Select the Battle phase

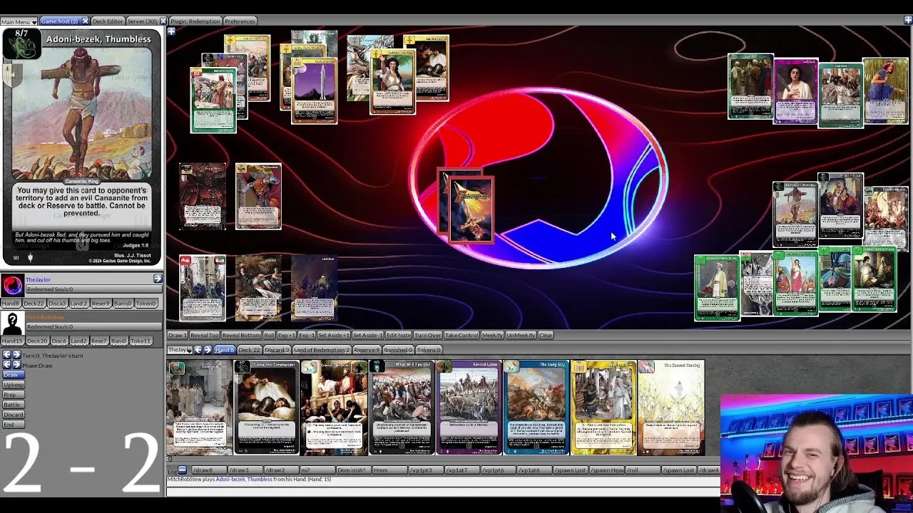tap(13, 405)
